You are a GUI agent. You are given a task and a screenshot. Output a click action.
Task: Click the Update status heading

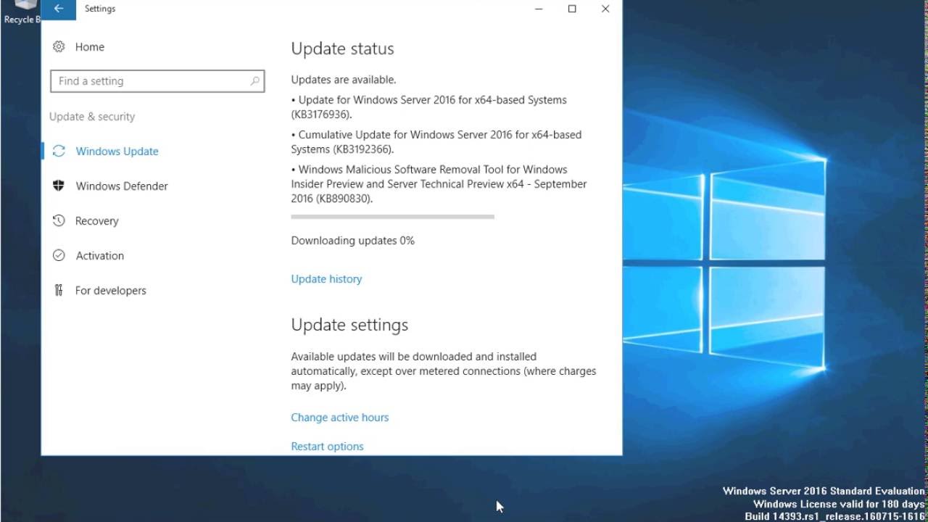click(x=343, y=49)
